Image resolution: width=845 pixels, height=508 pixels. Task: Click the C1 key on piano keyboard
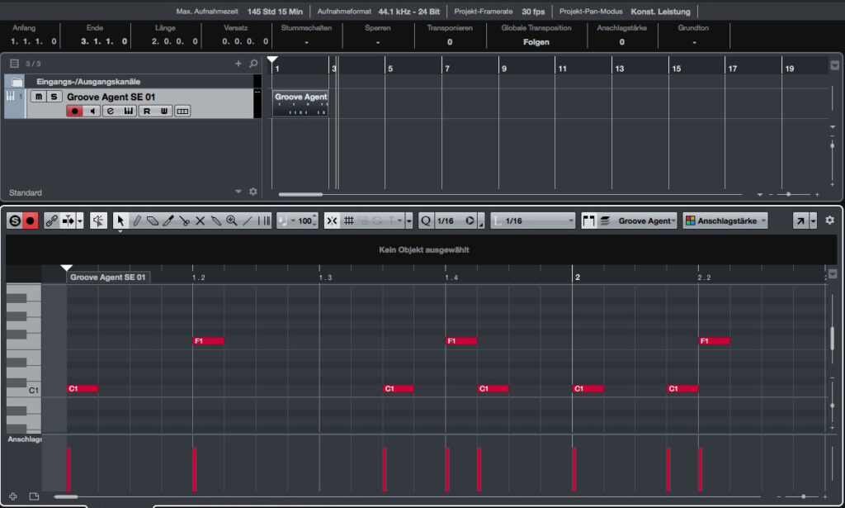pyautogui.click(x=24, y=390)
